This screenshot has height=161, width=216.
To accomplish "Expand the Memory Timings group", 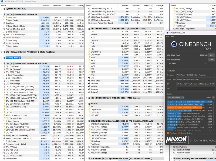I will point(2,58).
